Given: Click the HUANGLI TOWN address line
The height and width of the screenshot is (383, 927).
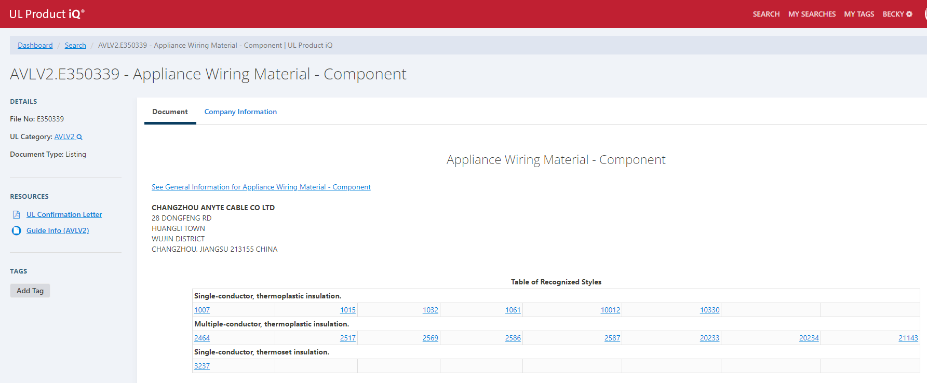Looking at the screenshot, I should point(178,228).
